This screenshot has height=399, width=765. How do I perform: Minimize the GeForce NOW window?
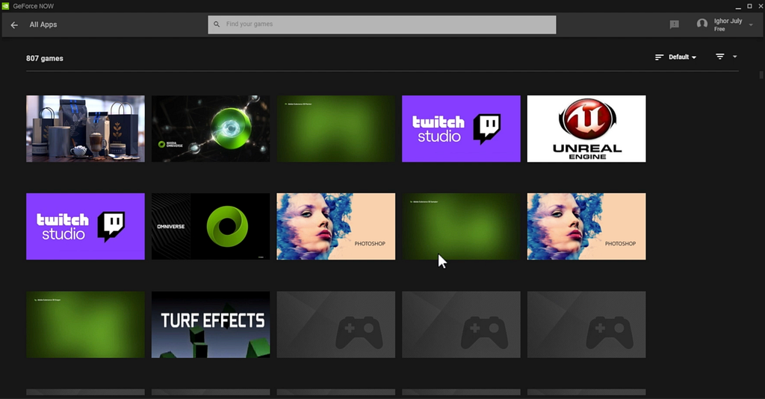(738, 6)
